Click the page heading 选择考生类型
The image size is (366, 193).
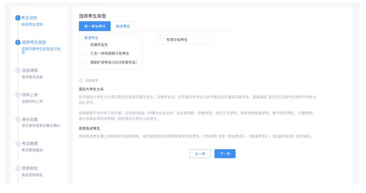coord(93,16)
